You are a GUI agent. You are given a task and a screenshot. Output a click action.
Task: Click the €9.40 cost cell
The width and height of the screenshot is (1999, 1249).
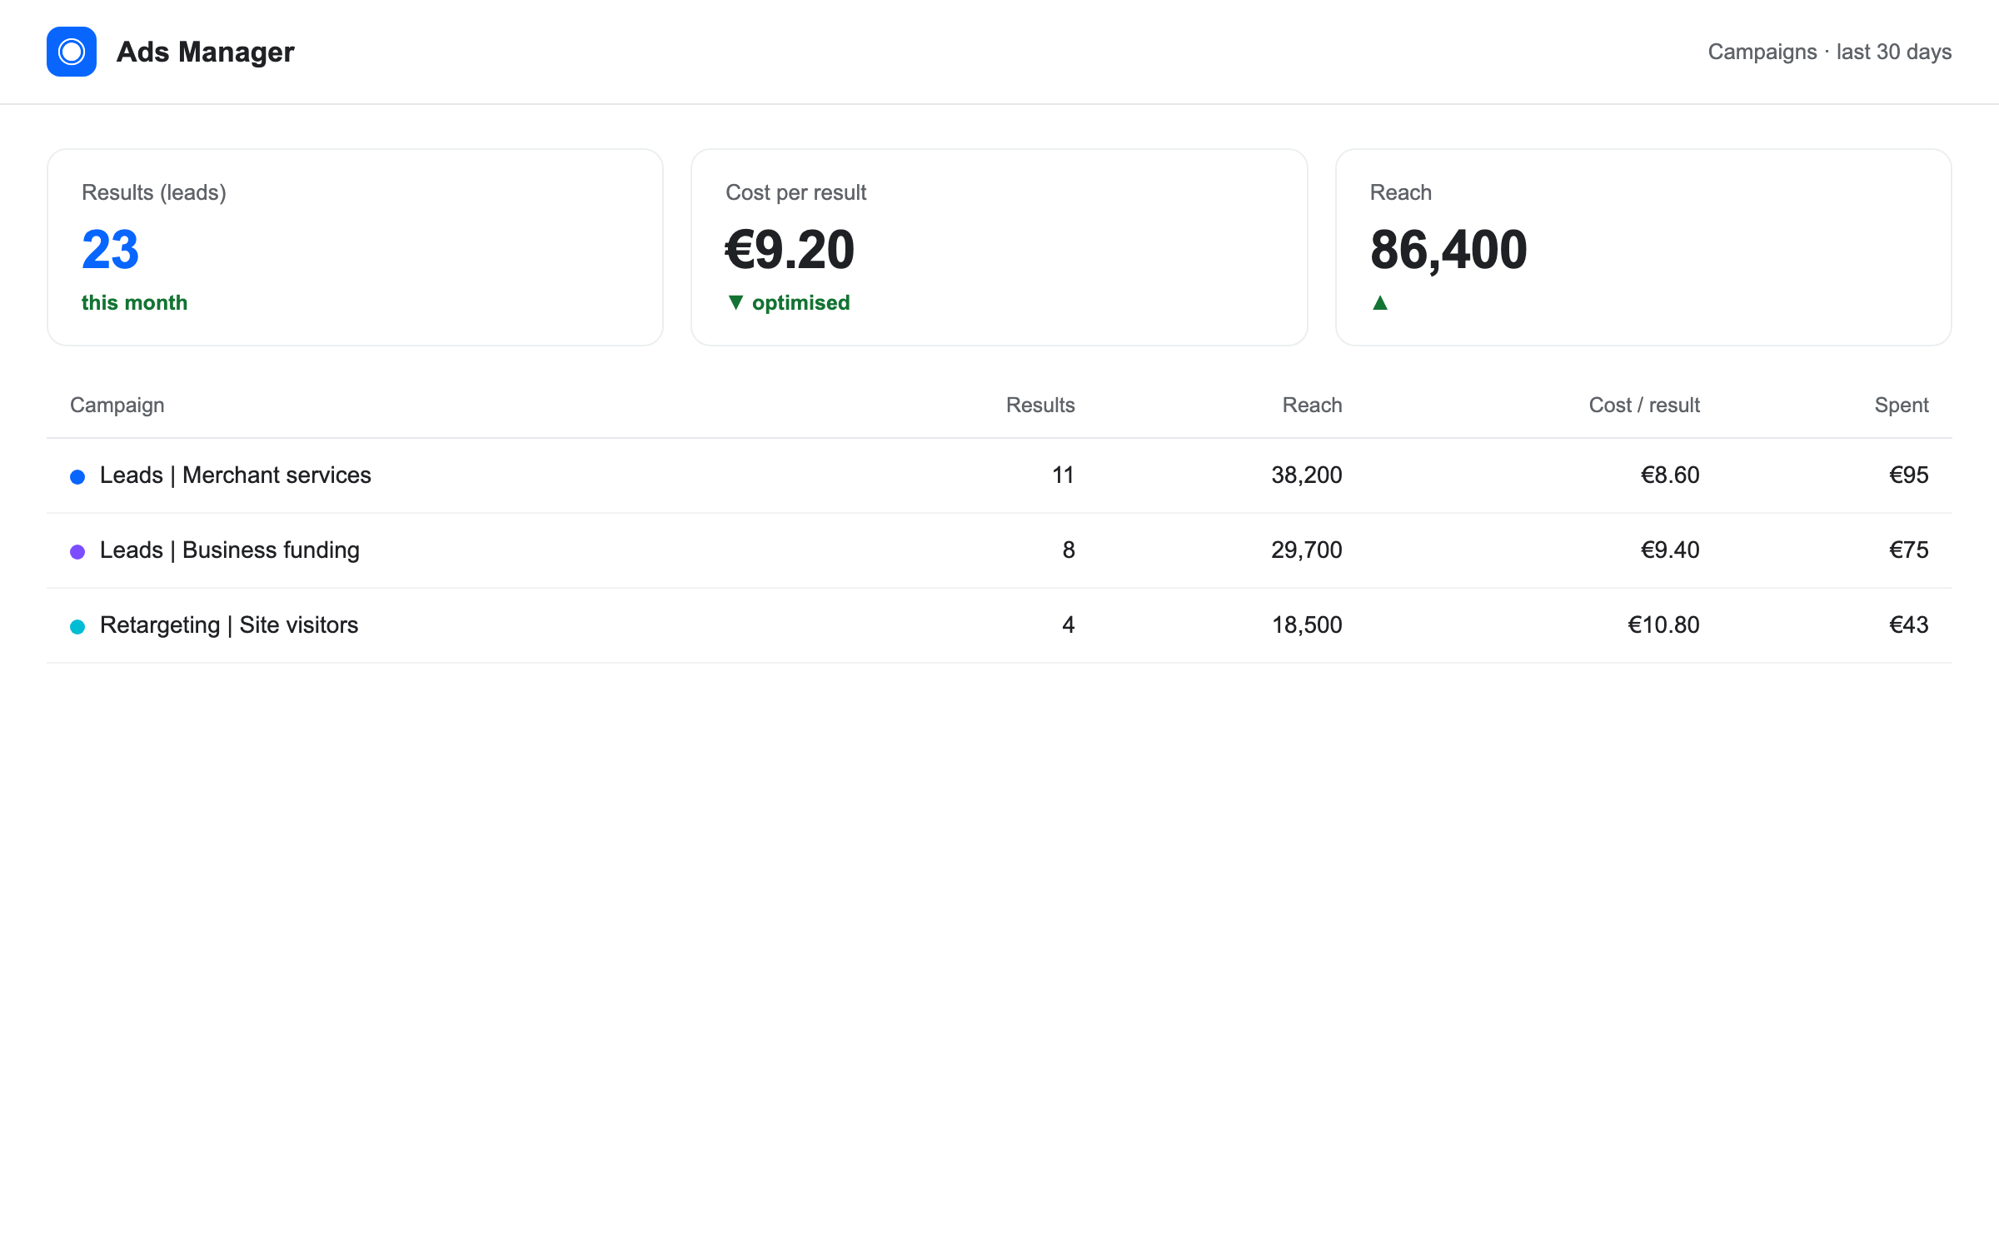(1670, 550)
